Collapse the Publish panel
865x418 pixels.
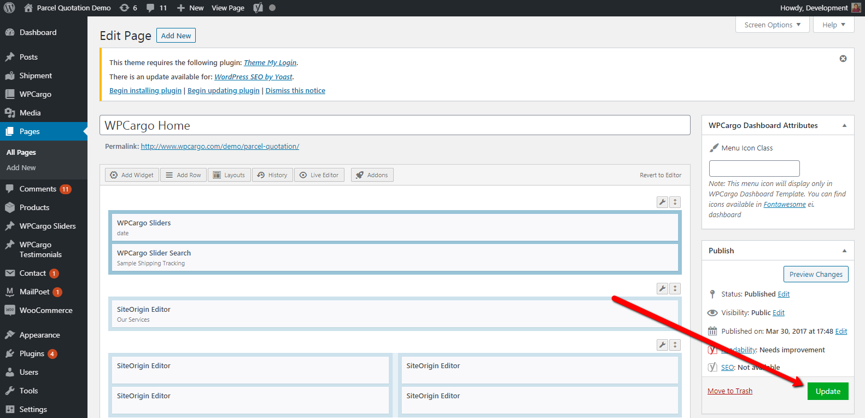coord(844,251)
